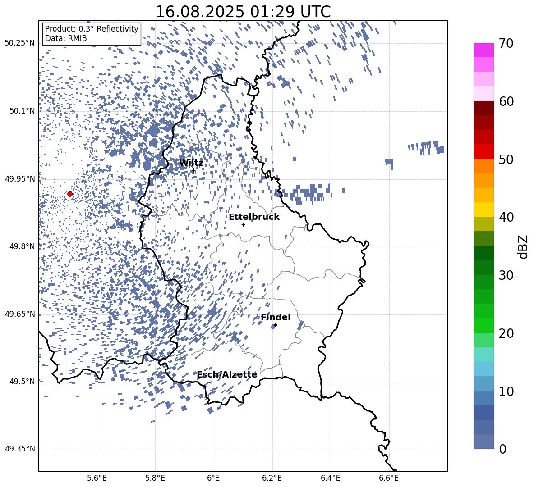Click the 5.6°E longitude label
This screenshot has width=534, height=487.
pyautogui.click(x=97, y=478)
